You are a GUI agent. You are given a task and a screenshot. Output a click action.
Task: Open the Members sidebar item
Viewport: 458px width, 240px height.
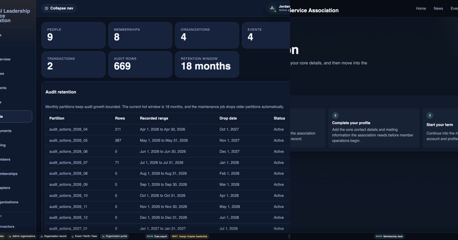[x=16, y=159]
